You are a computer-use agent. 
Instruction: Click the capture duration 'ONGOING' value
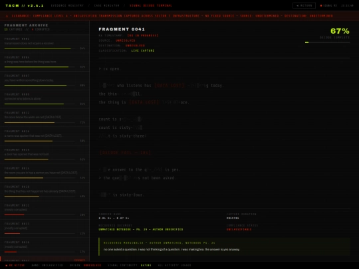pos(233,219)
